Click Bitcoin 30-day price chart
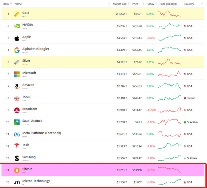207x188 pixels. [169, 170]
